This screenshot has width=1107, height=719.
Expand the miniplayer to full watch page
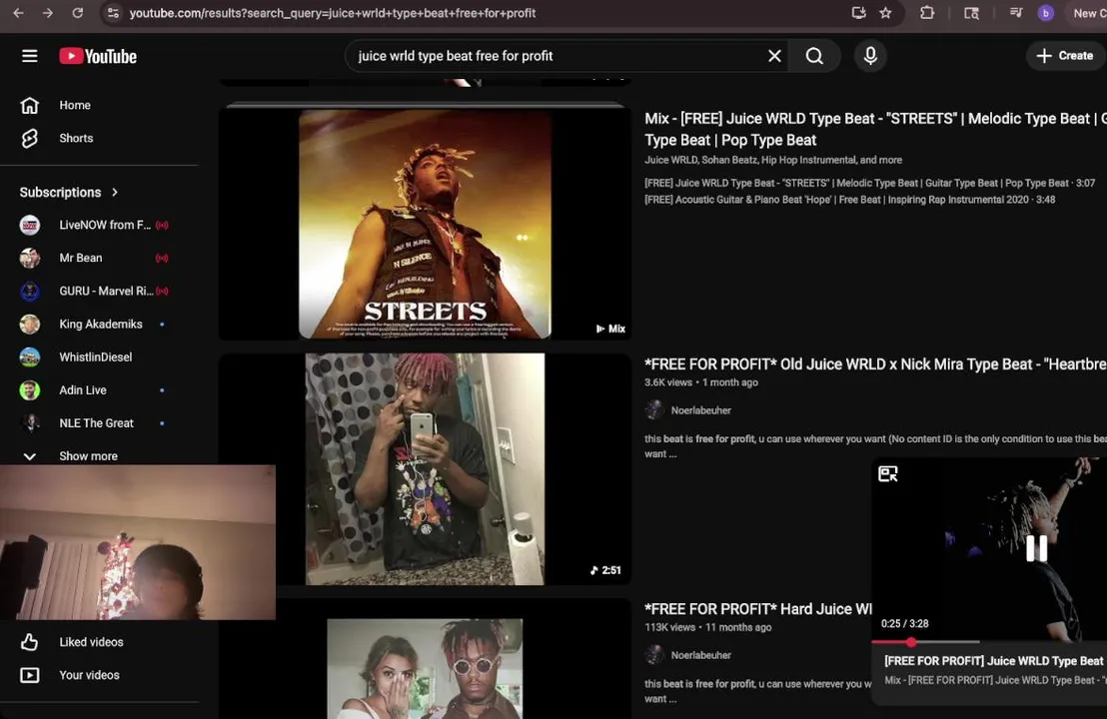point(888,473)
